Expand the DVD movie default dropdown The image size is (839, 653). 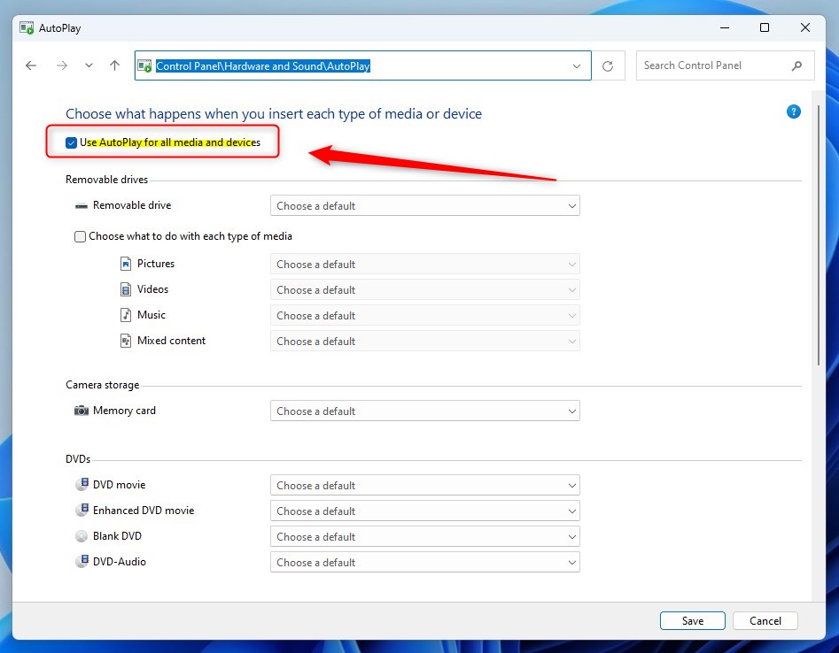424,486
